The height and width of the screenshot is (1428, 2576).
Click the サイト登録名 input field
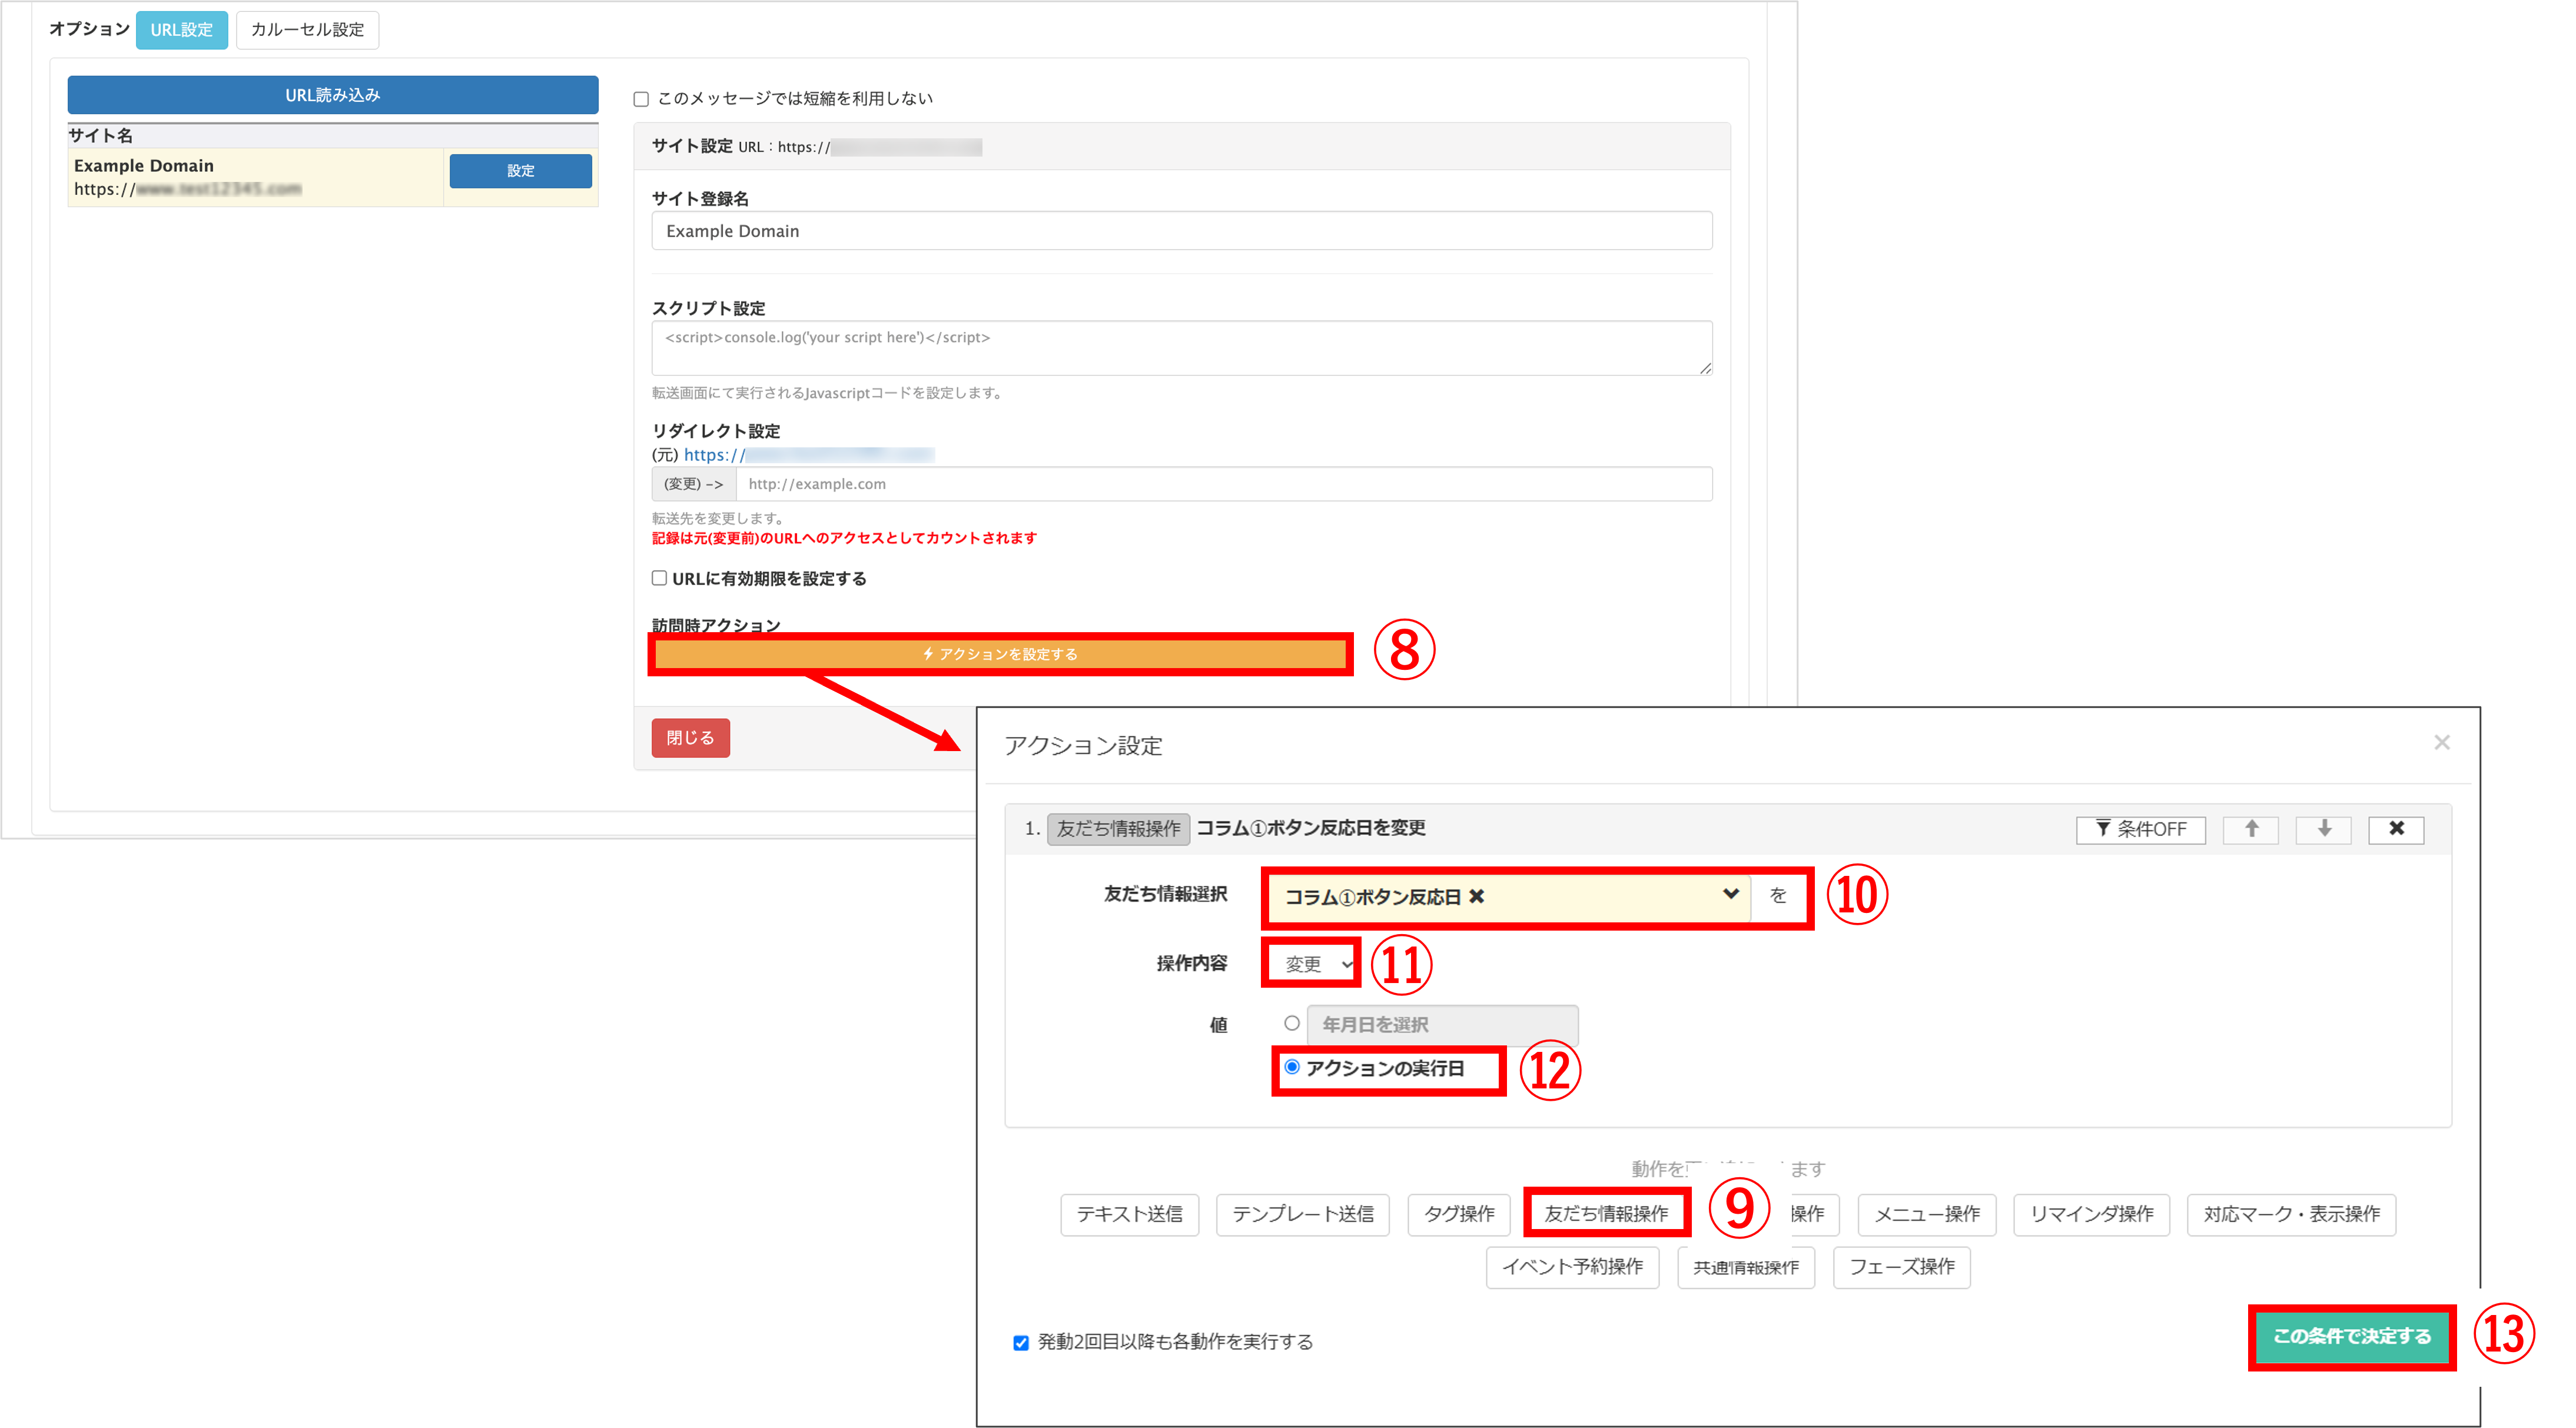click(1181, 231)
